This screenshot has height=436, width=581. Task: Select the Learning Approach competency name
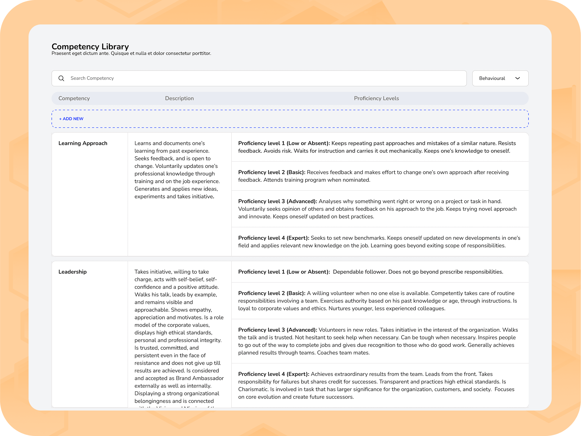[83, 143]
